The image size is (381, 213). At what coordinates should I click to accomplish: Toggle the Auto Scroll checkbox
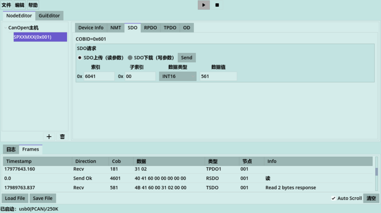[333, 198]
